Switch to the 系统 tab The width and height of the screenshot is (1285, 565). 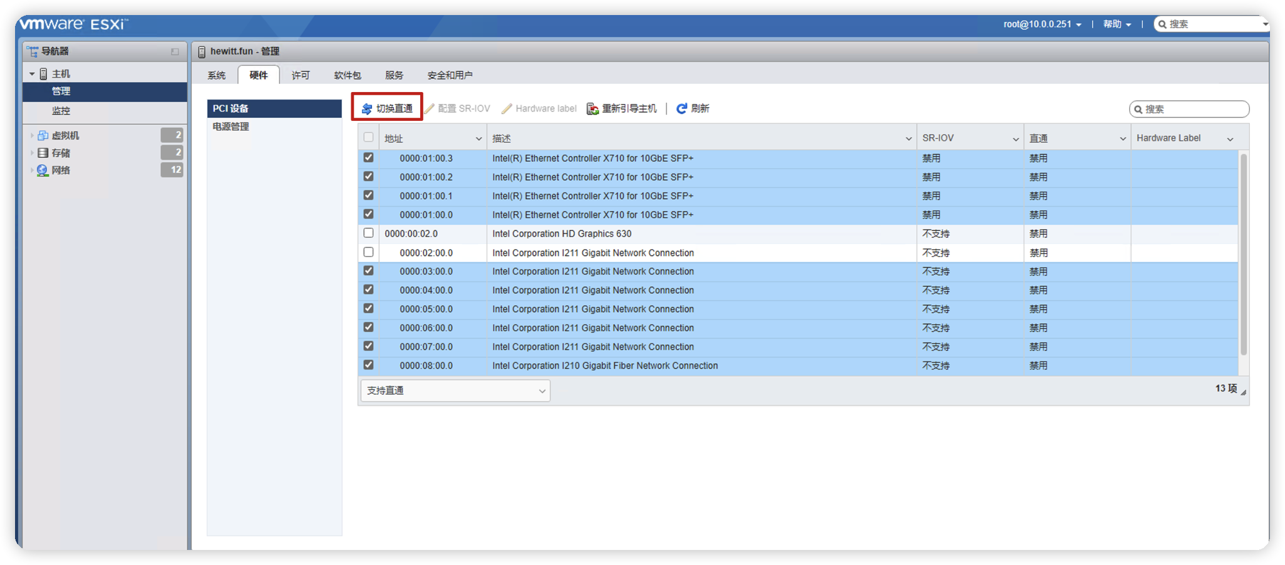[217, 75]
